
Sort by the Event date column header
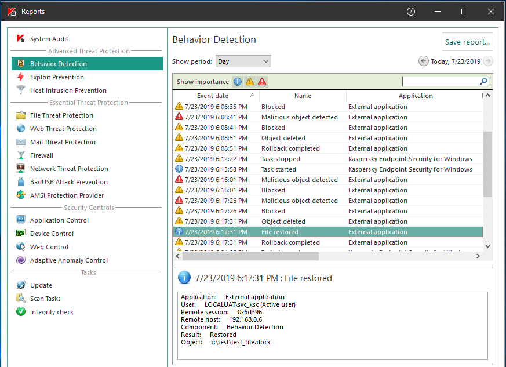[x=213, y=96]
